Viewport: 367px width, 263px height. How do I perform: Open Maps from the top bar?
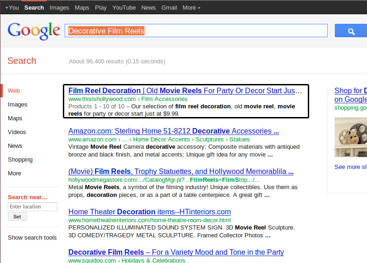click(82, 8)
